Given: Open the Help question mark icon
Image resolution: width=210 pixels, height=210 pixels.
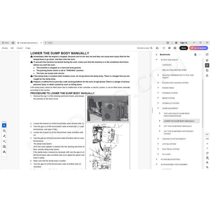Looking at the screenshot, I should pyautogui.click(x=168, y=43).
